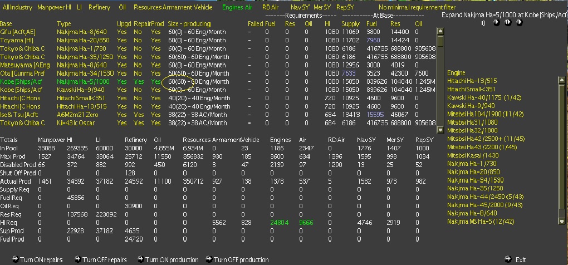The width and height of the screenshot is (568, 265).
Task: Click the factory list scrollbar thumb
Action: (x=440, y=41)
